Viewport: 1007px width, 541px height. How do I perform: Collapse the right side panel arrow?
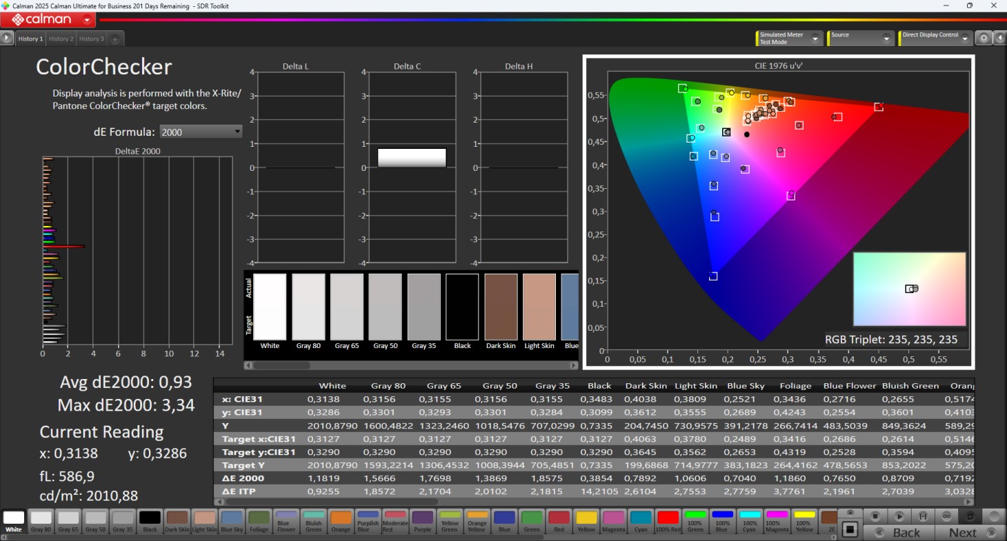tap(999, 39)
